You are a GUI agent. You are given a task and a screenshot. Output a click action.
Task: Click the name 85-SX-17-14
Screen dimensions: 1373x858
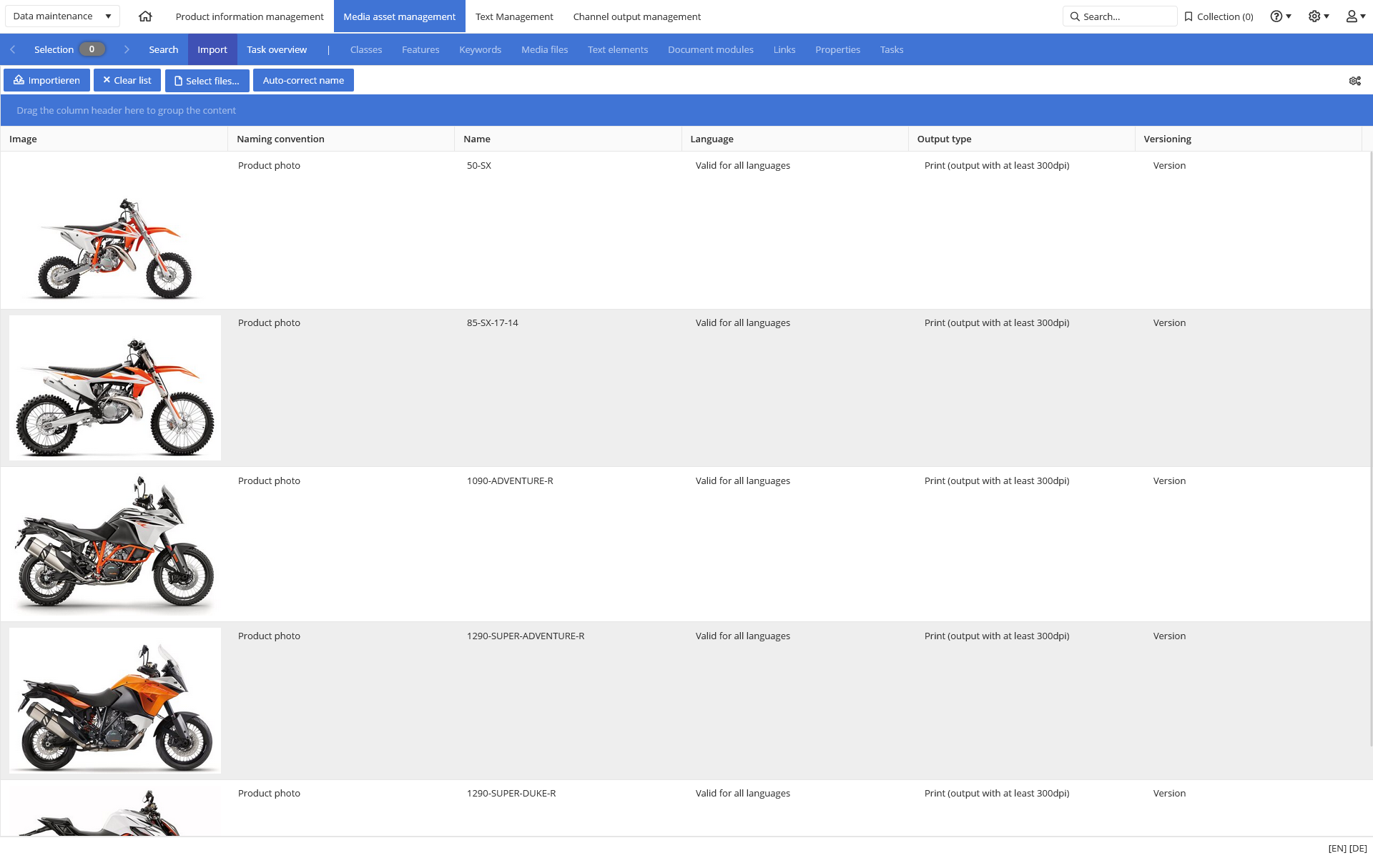pos(492,322)
